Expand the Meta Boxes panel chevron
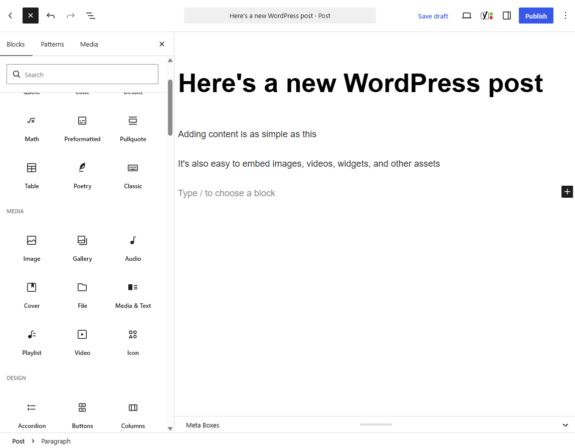 (x=565, y=425)
